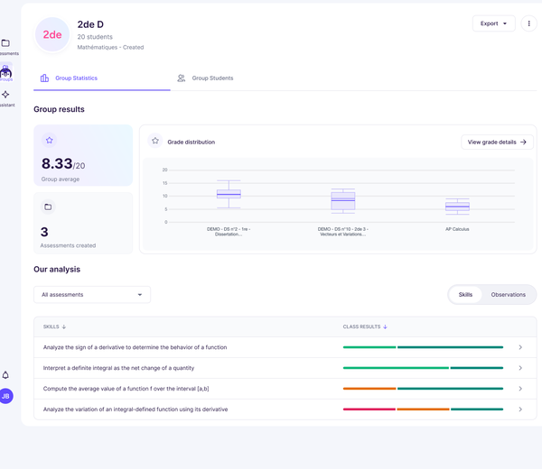Open the JB user avatar
The height and width of the screenshot is (469, 542).
click(5, 396)
